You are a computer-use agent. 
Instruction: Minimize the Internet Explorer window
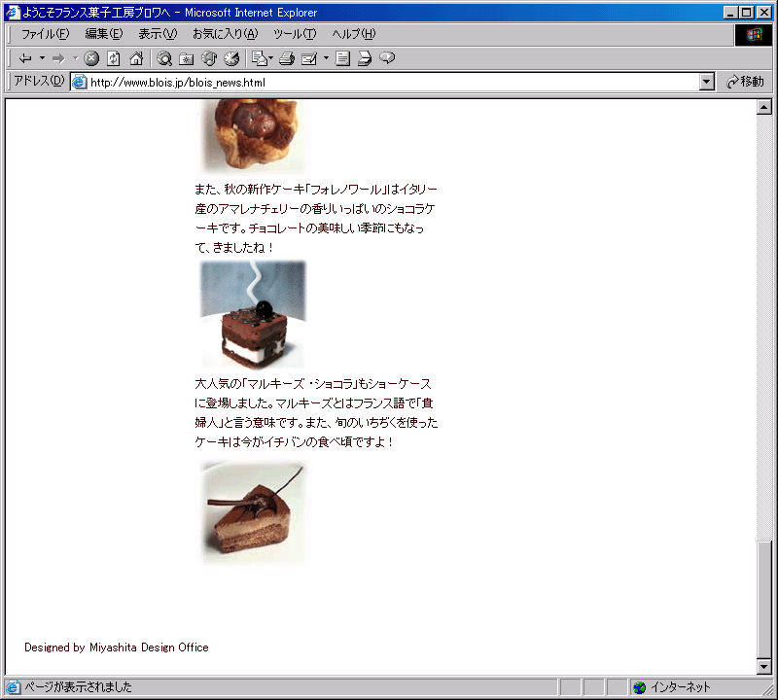(730, 13)
